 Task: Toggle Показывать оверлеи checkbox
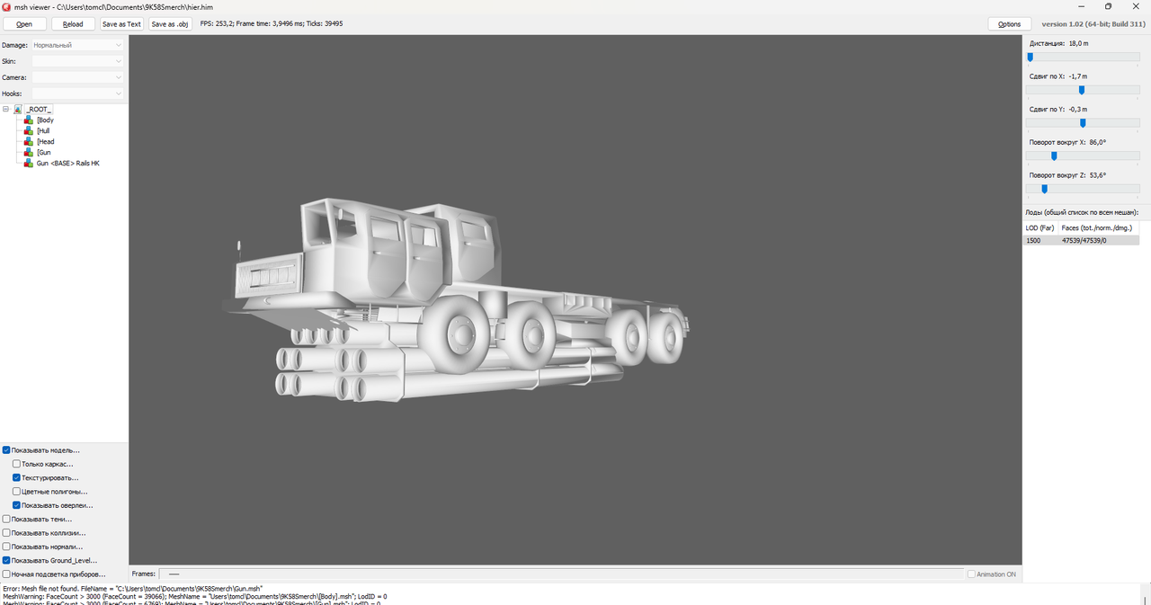point(17,505)
